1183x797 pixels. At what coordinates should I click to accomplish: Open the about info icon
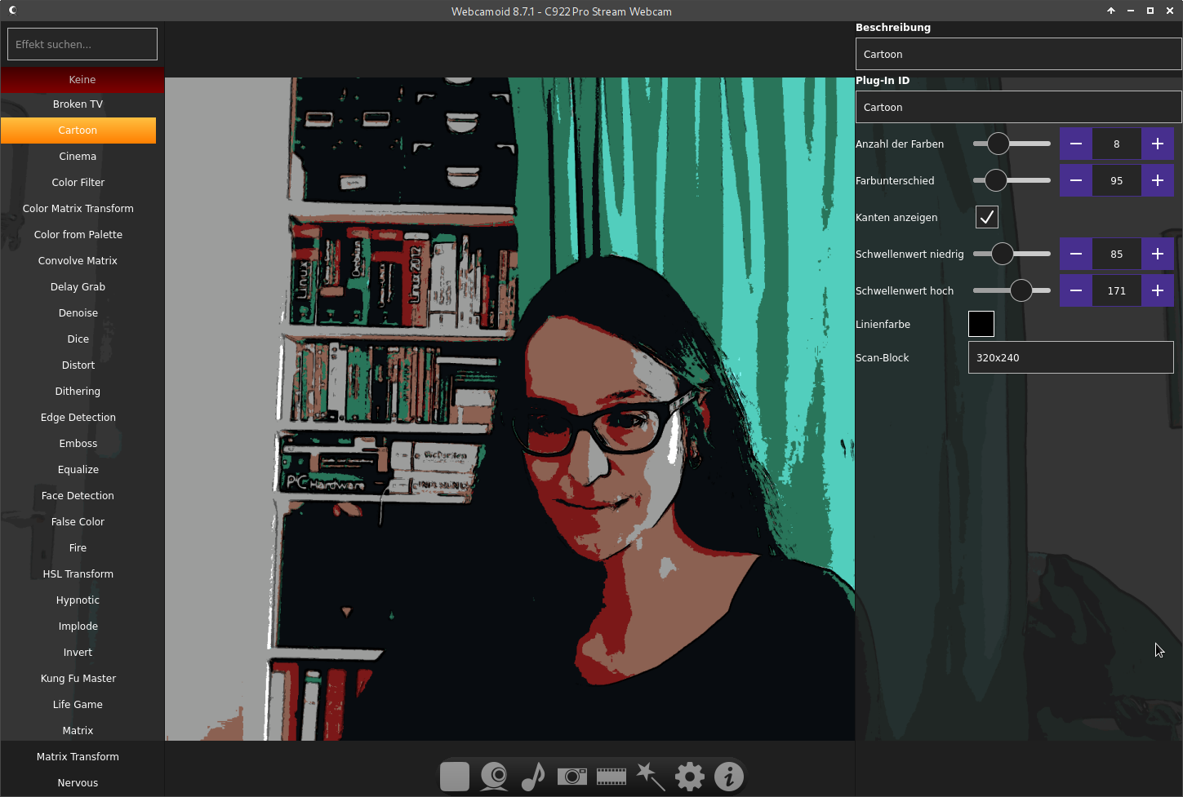[729, 777]
